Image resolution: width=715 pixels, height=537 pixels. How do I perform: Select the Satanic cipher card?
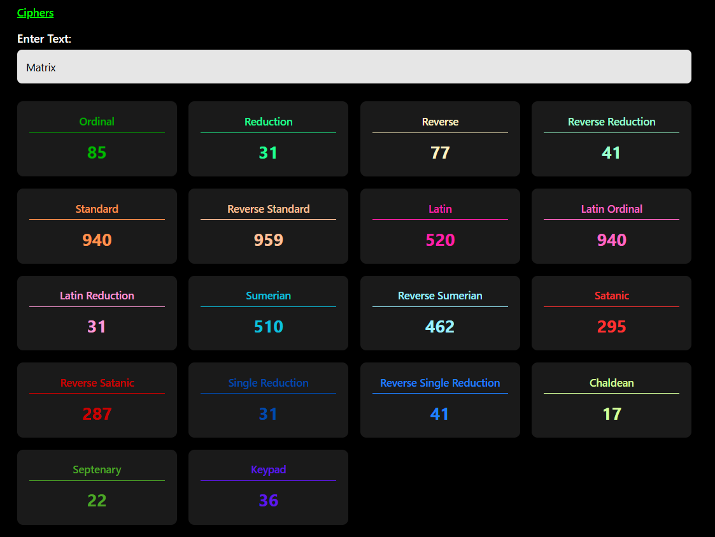click(611, 313)
